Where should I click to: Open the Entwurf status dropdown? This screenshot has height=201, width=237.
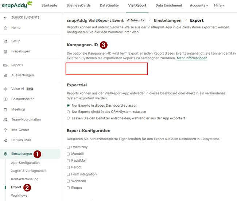click(136, 20)
